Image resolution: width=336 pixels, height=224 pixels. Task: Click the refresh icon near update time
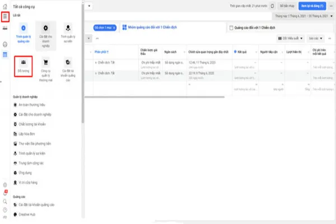[x=272, y=5]
